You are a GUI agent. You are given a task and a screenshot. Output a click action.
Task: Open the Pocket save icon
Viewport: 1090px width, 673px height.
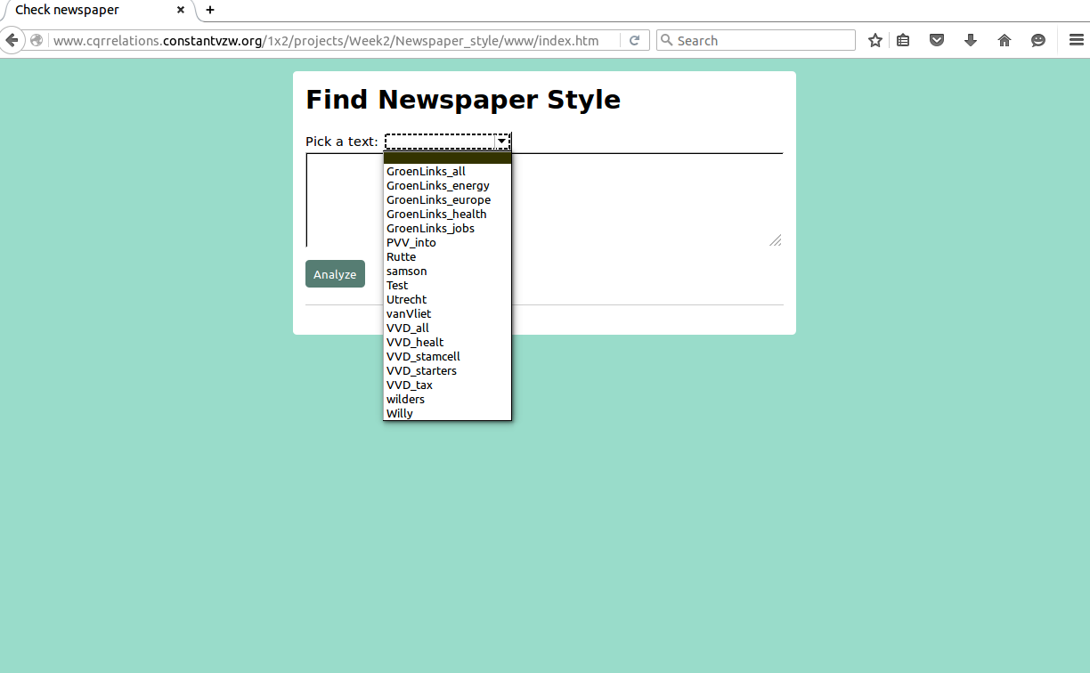pos(937,40)
